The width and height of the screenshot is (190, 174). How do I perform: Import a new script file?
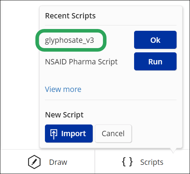69,134
